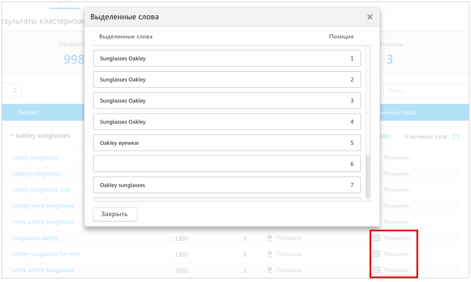Close the Выделенные слова dialog with X
Viewport: 471px width, 282px height.
click(x=370, y=17)
